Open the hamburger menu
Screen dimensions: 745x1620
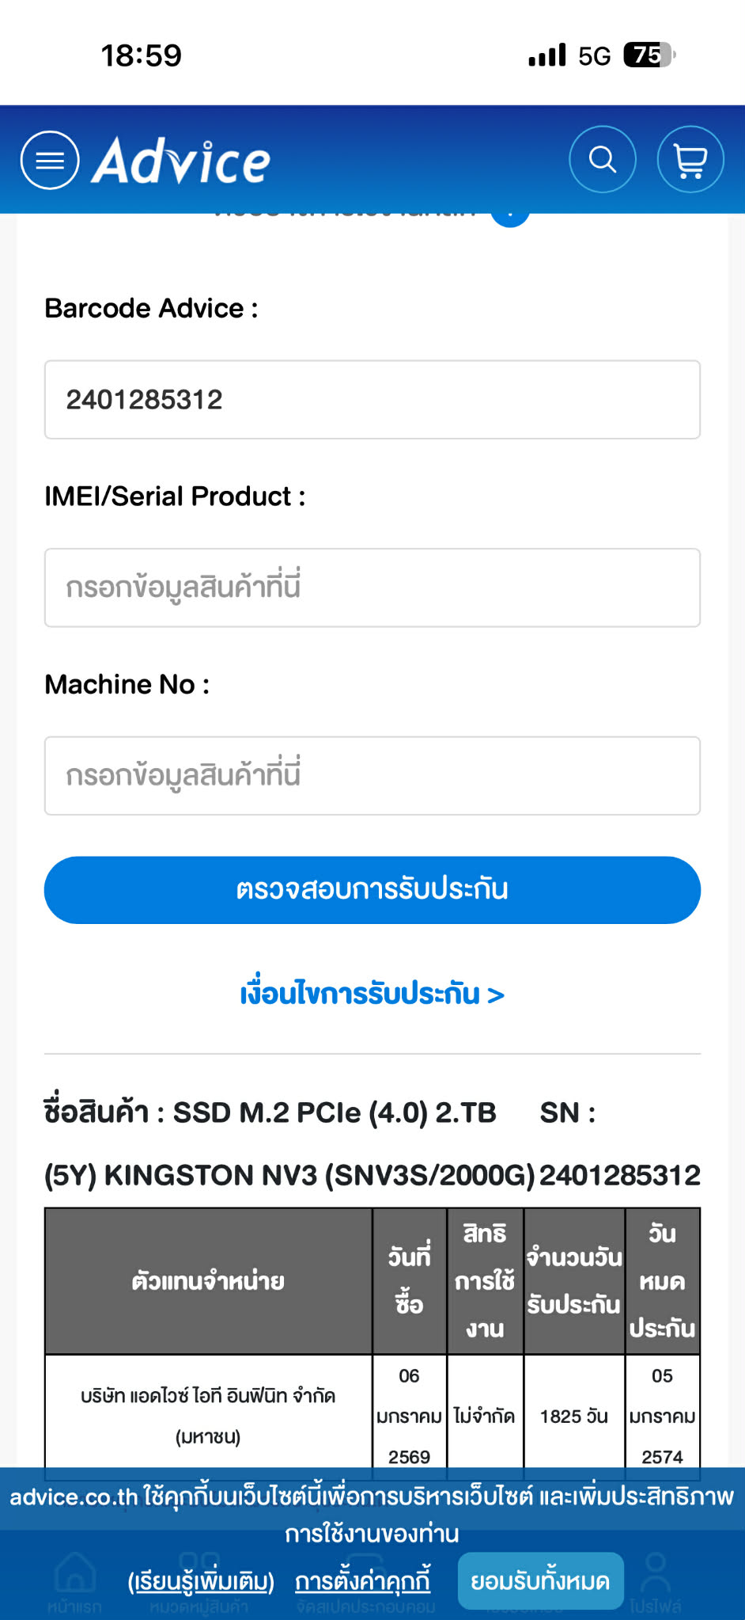coord(50,160)
